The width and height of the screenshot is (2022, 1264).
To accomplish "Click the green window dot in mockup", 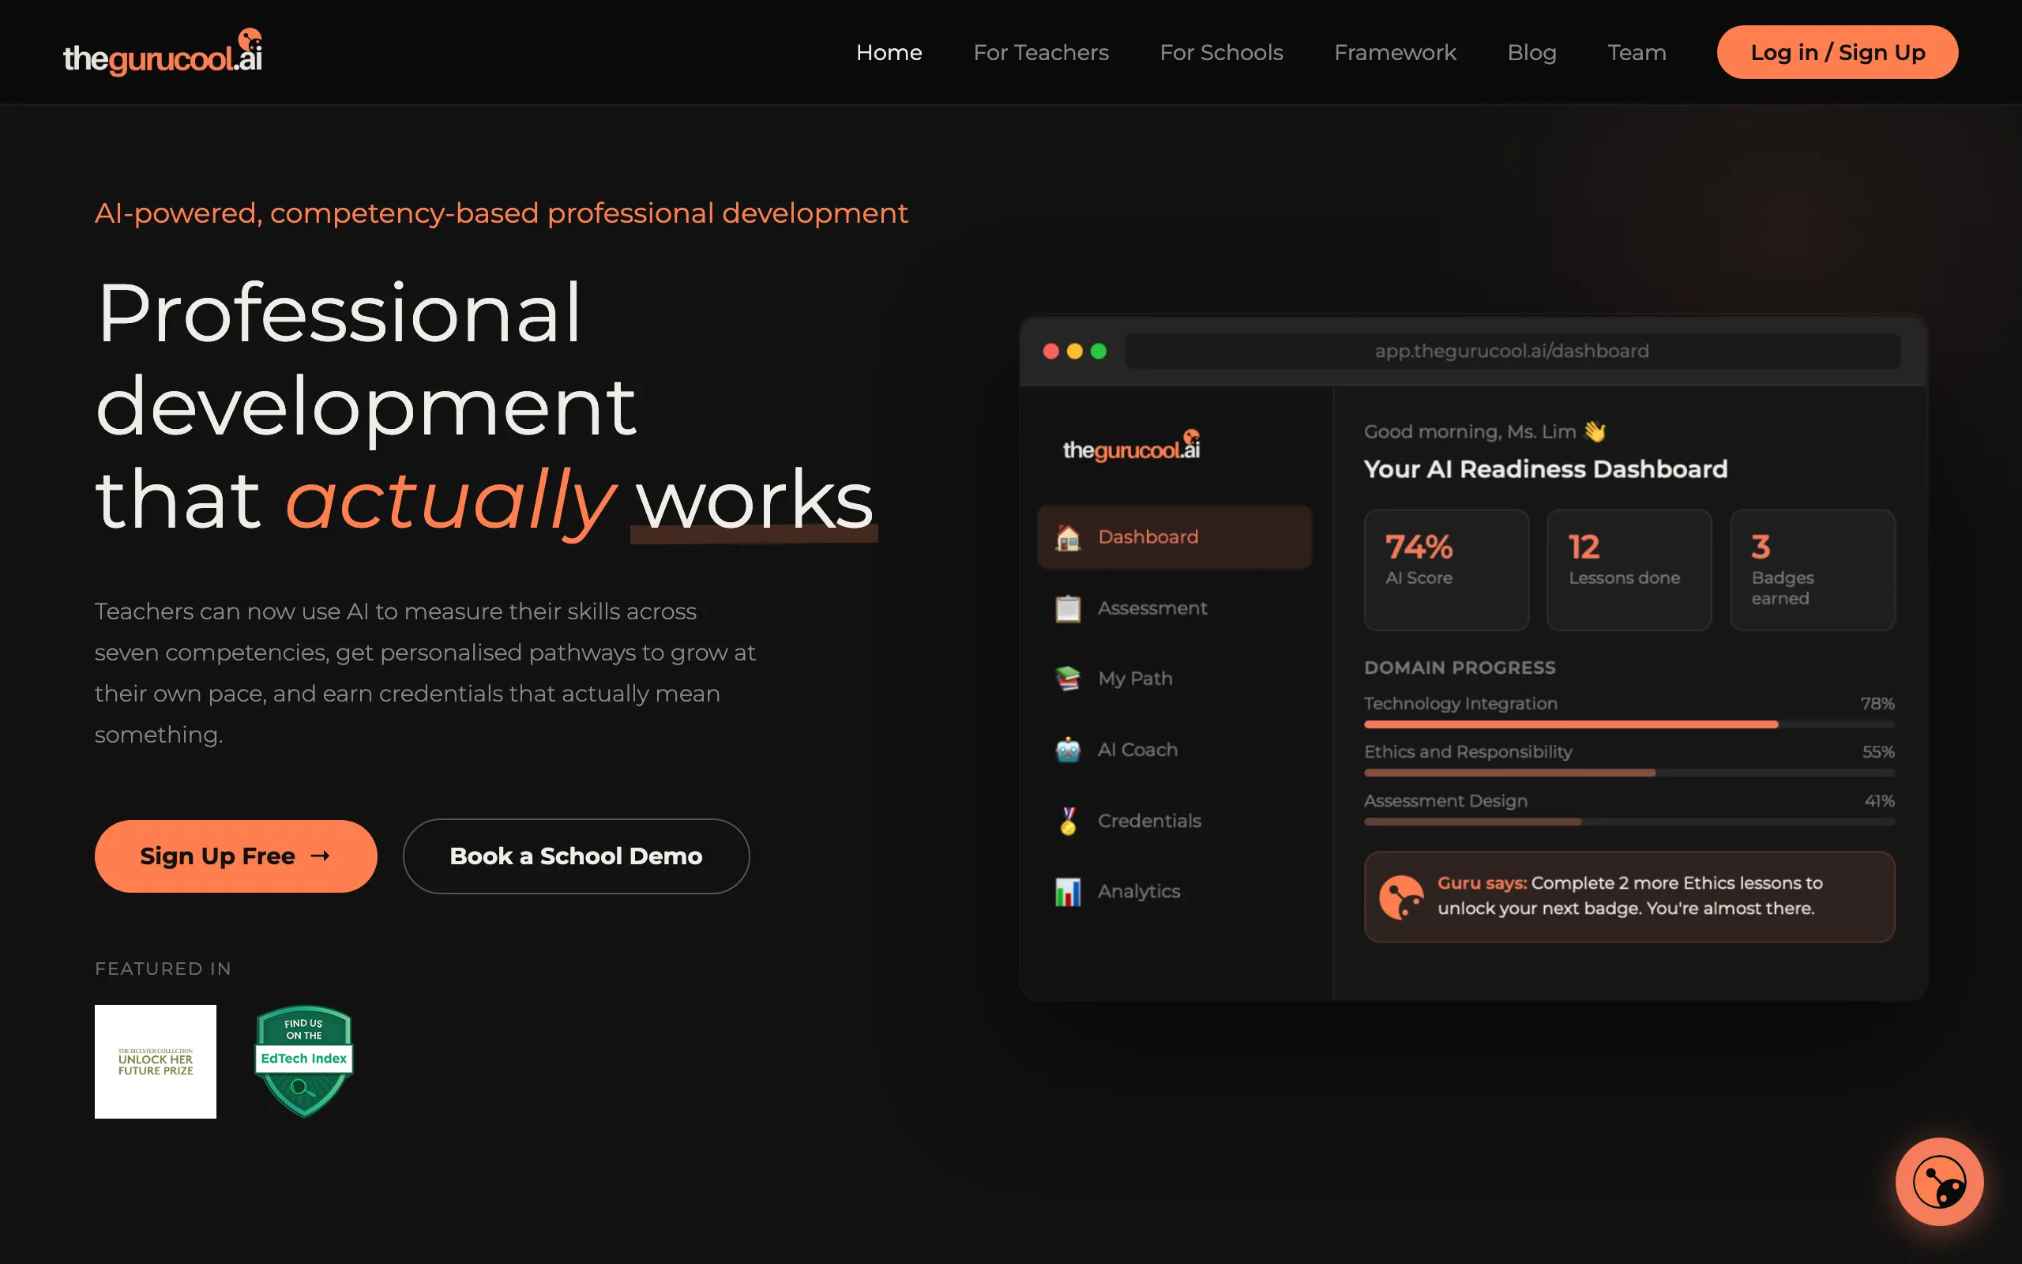I will 1099,351.
